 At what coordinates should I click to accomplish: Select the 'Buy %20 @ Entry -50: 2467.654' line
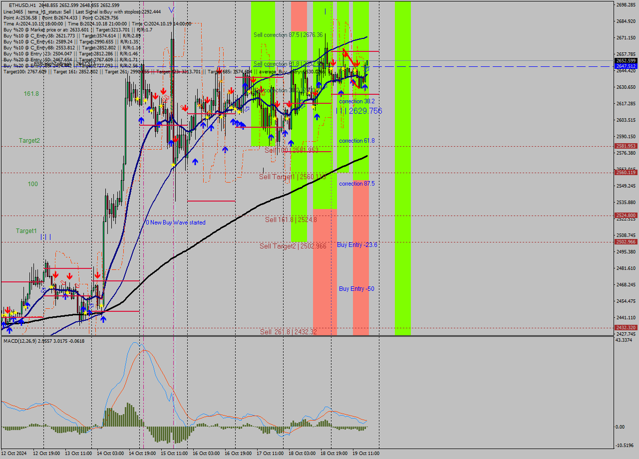click(x=71, y=59)
